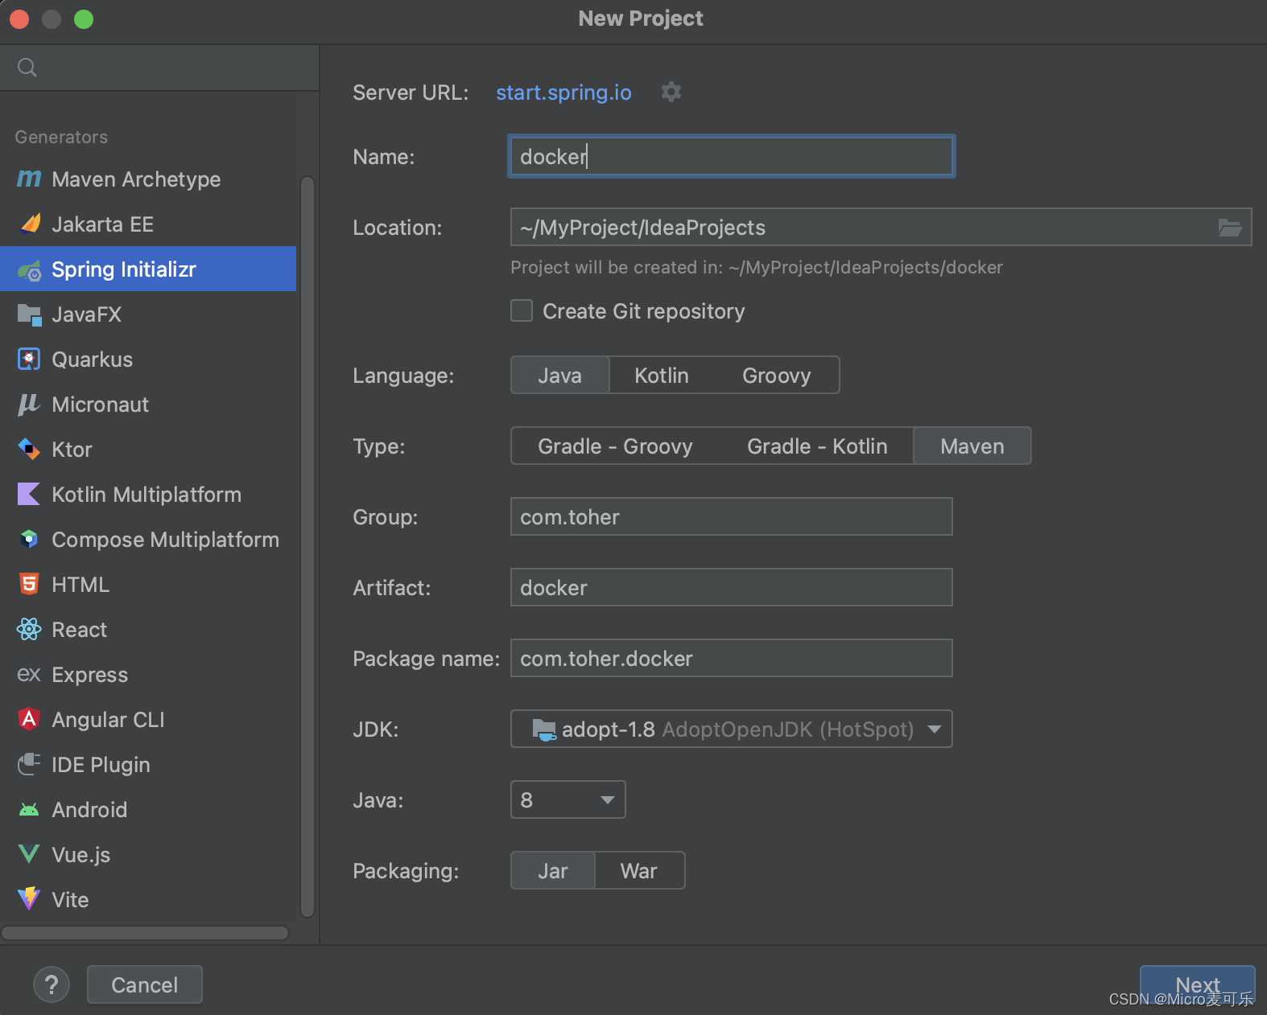Viewport: 1267px width, 1015px height.
Task: Click the Quarkus logo icon
Action: tap(29, 359)
